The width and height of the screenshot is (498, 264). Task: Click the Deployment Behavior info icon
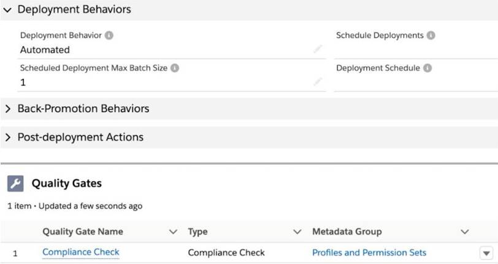coord(109,36)
